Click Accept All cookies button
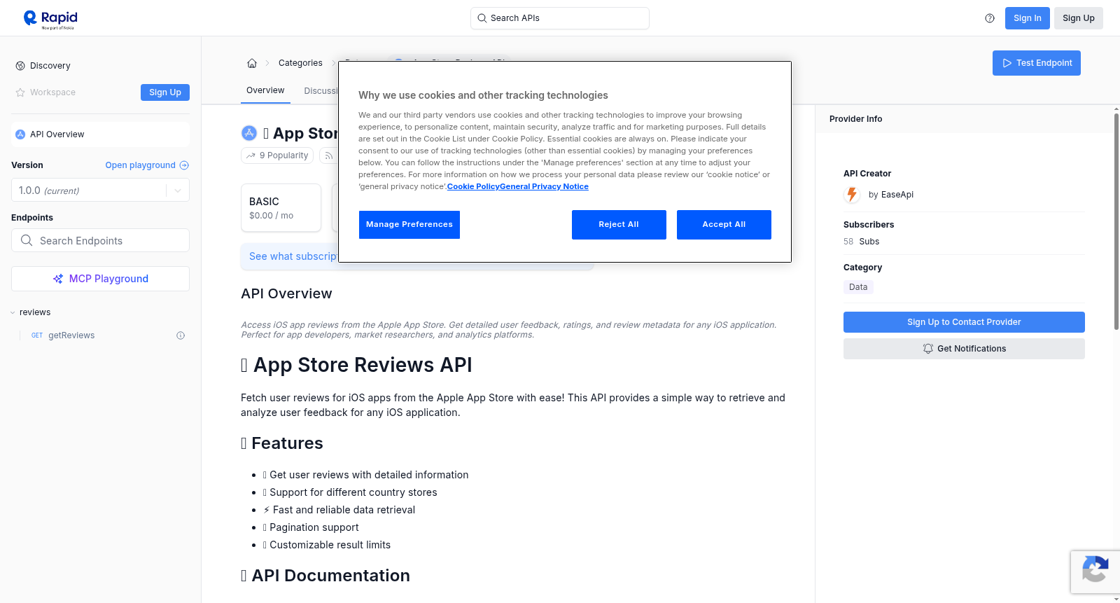Screen dimensions: 1120x603 (x=724, y=225)
